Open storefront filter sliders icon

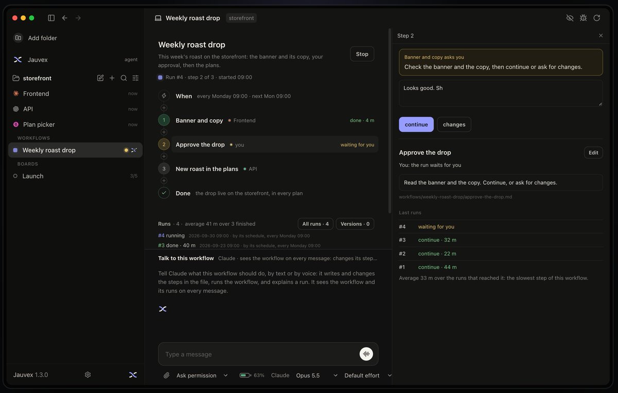click(135, 78)
